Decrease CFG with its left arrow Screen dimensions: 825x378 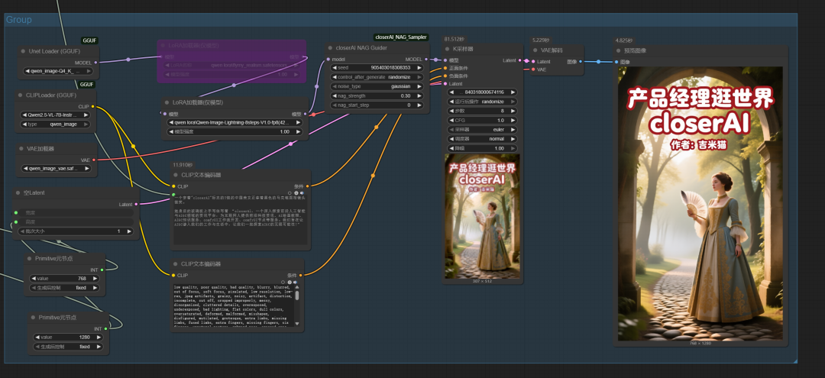point(452,120)
